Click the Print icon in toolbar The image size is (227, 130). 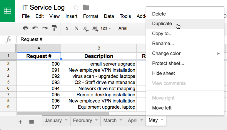pyautogui.click(x=26, y=28)
